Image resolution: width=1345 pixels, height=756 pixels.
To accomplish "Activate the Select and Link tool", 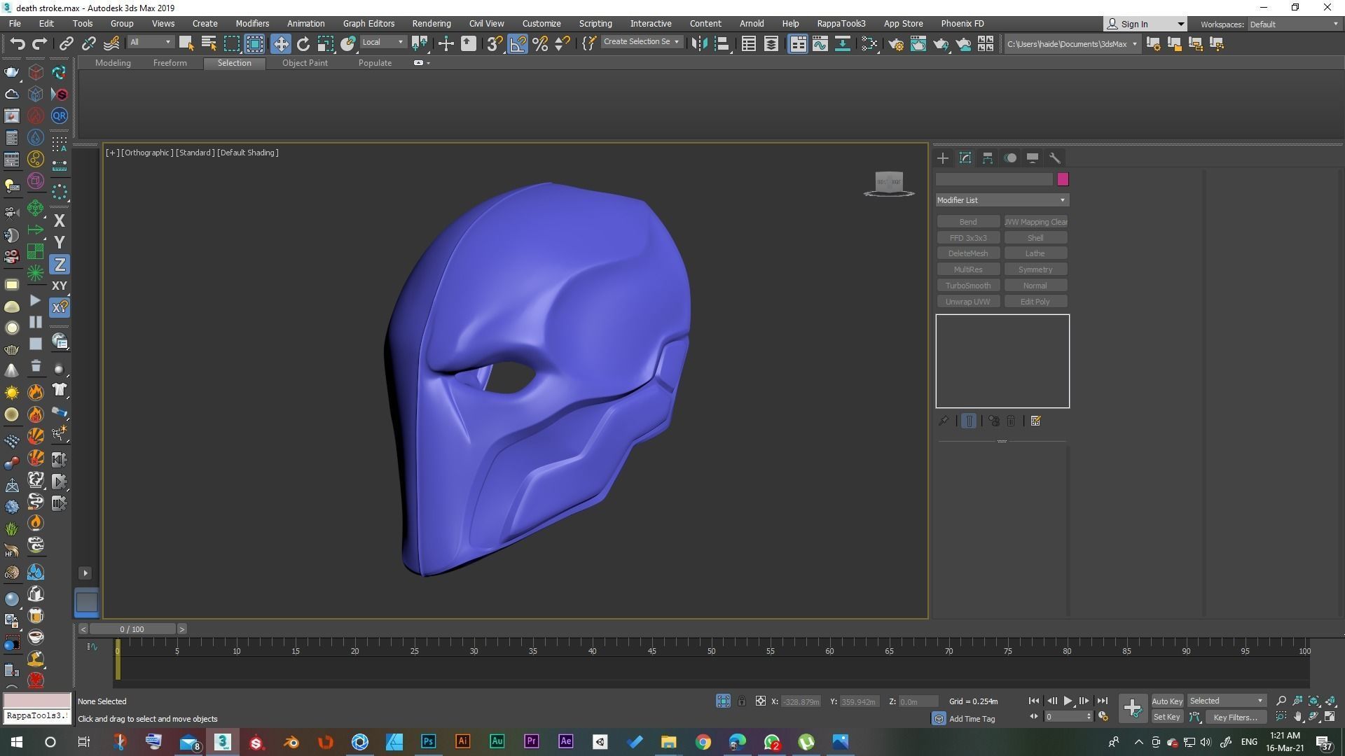I will (66, 44).
